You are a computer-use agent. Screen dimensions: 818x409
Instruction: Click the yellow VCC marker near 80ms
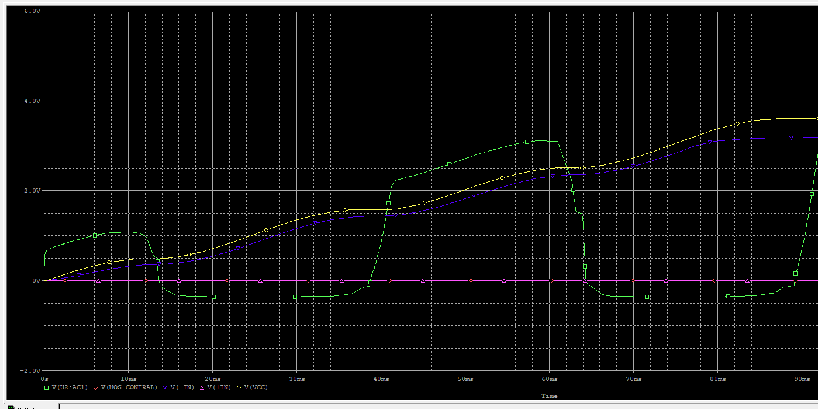[737, 123]
